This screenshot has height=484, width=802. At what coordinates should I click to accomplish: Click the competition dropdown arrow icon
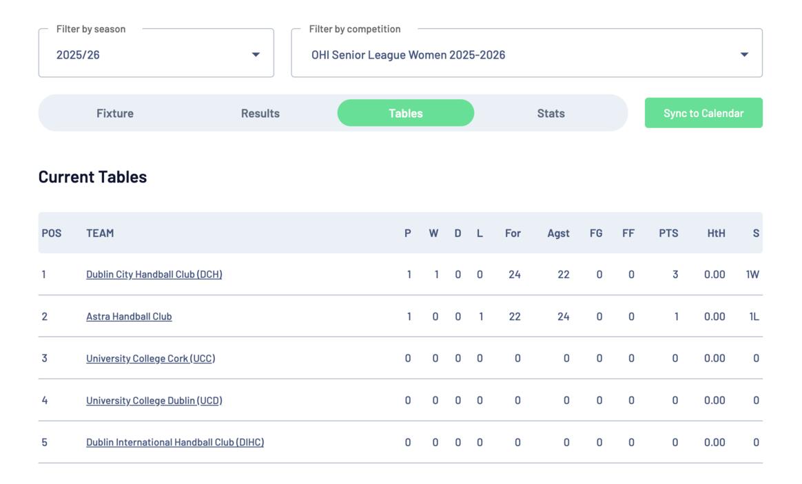744,55
